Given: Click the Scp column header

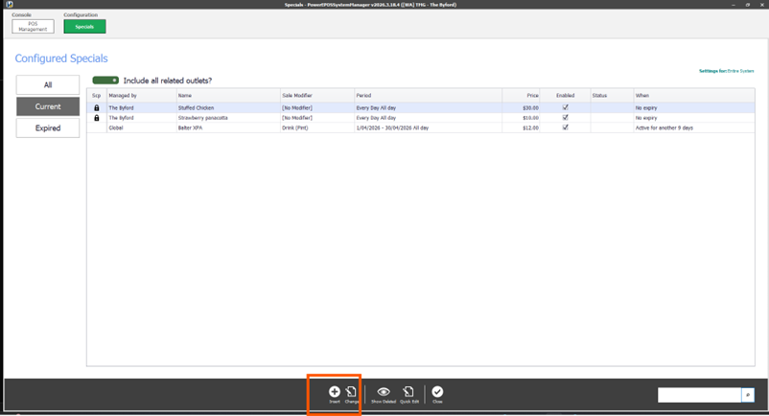Looking at the screenshot, I should click(x=97, y=96).
